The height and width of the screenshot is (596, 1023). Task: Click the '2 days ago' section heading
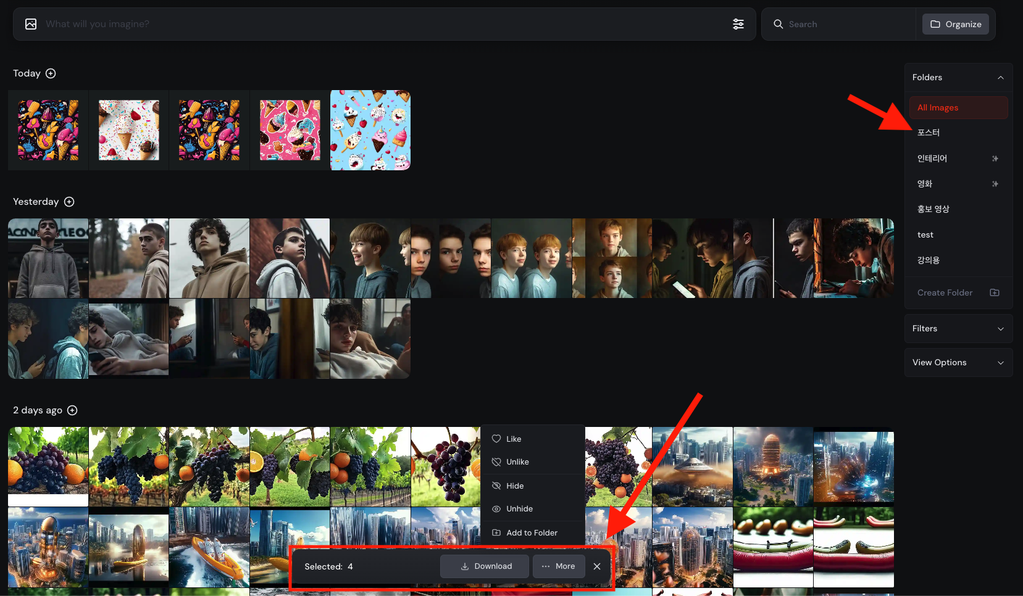pyautogui.click(x=38, y=410)
